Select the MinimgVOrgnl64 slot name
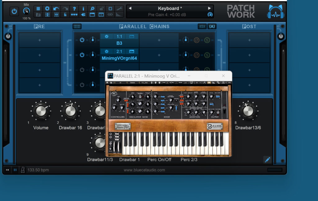 pos(119,58)
